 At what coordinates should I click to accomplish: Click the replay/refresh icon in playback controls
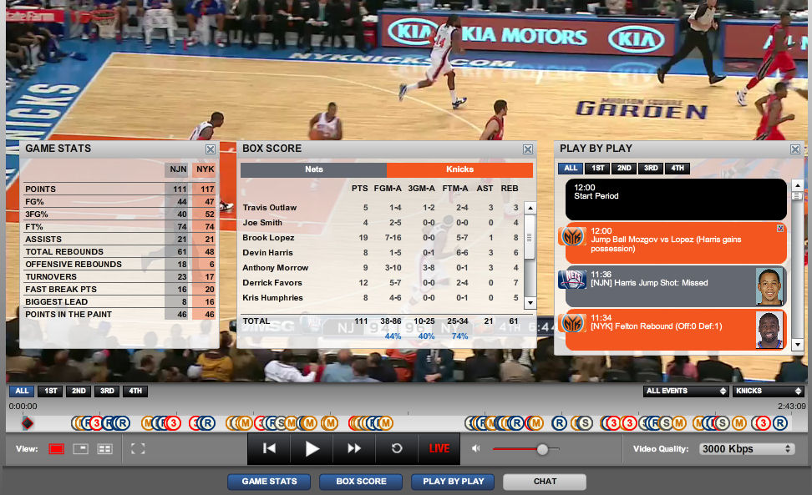(x=396, y=448)
